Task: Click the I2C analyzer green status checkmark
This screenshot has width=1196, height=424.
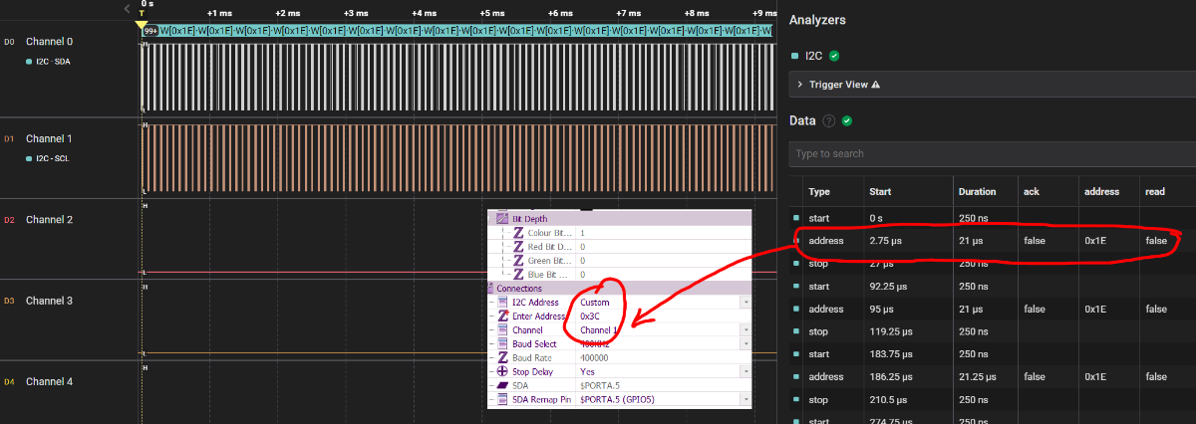Action: click(x=834, y=56)
